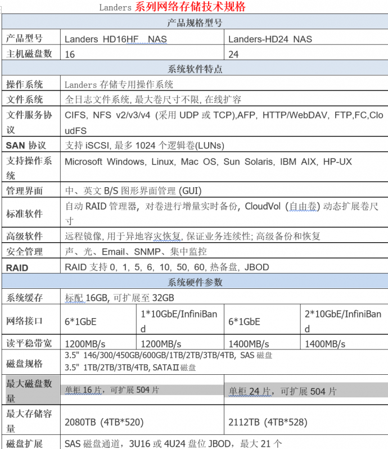Click the "产品规格型号" section header
The image size is (388, 449).
click(195, 24)
